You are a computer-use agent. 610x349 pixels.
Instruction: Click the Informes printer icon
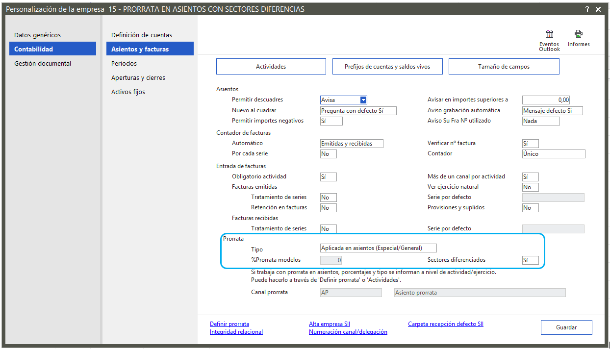tap(579, 35)
